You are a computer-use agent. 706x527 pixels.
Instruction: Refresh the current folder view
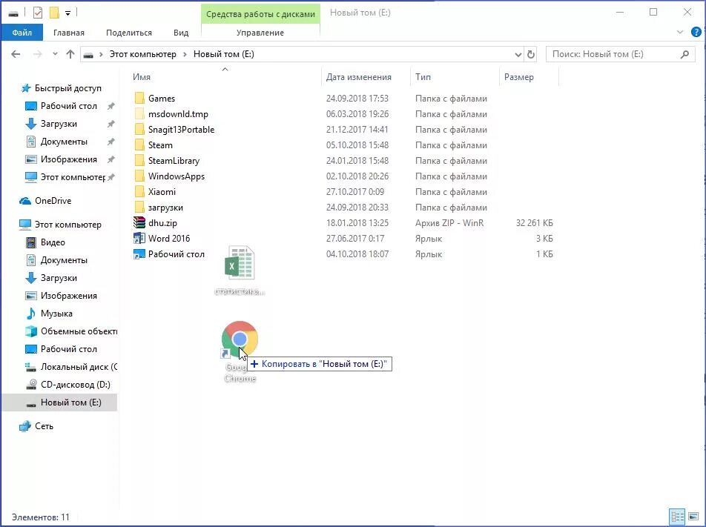point(531,54)
